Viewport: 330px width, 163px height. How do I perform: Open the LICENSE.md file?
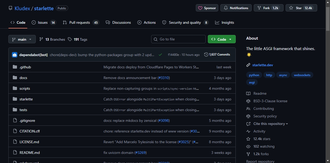pyautogui.click(x=29, y=142)
